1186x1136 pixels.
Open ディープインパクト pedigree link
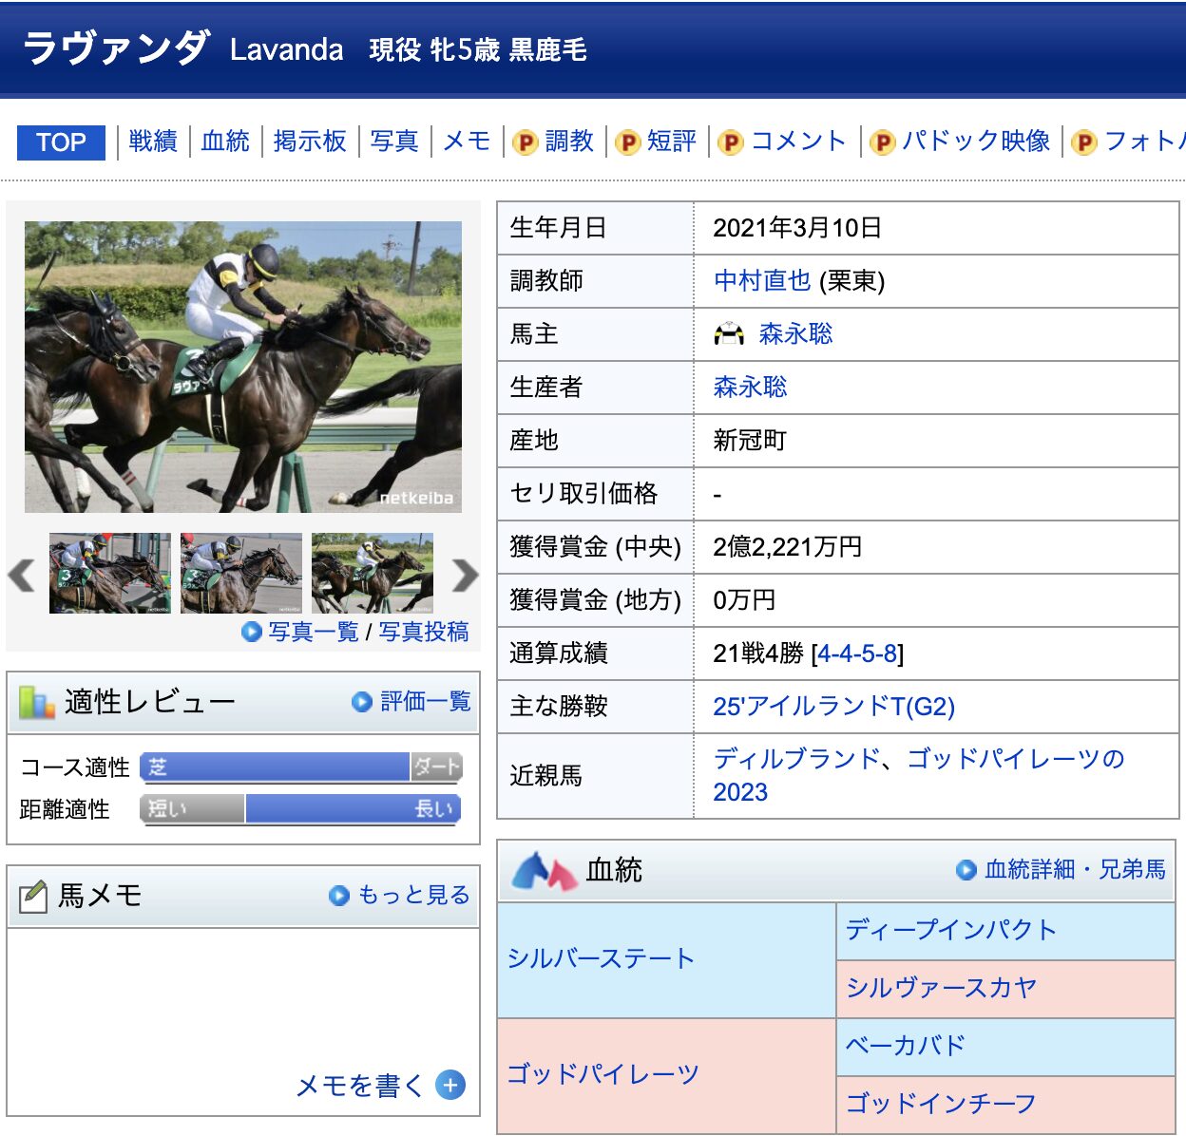point(951,929)
